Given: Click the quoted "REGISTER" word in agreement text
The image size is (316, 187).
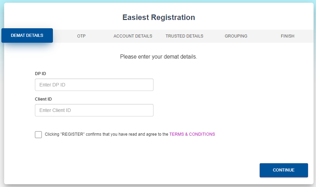Looking at the screenshot, I should (73, 134).
